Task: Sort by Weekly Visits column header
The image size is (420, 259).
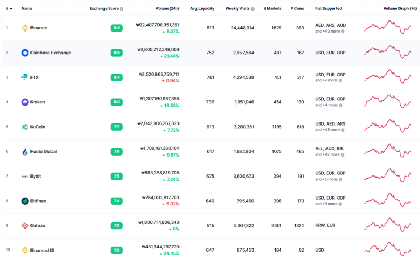Action: tap(238, 8)
